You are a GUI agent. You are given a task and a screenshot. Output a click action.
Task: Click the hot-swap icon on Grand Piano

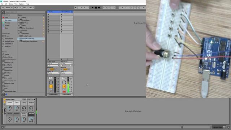coord(32,100)
